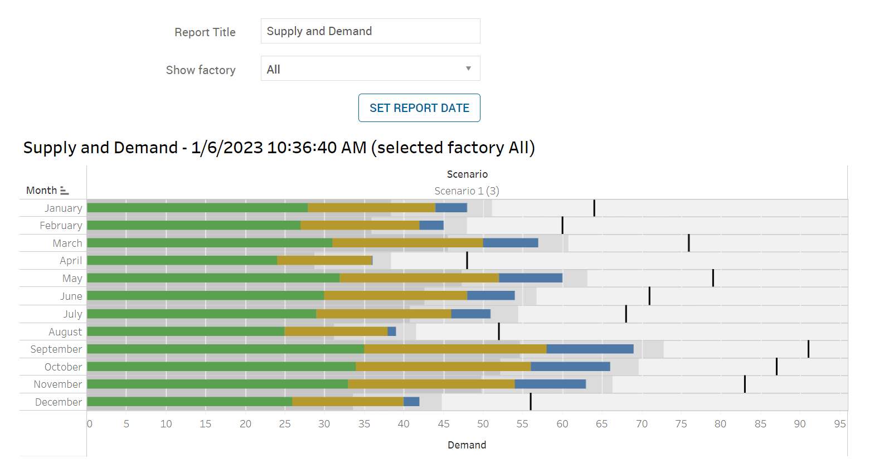Open the Show factory dropdown
Screen dimensions: 869x468
pos(370,69)
